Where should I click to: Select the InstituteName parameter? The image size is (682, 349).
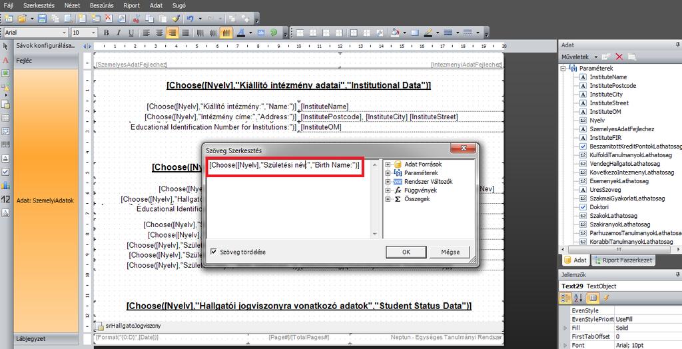608,77
